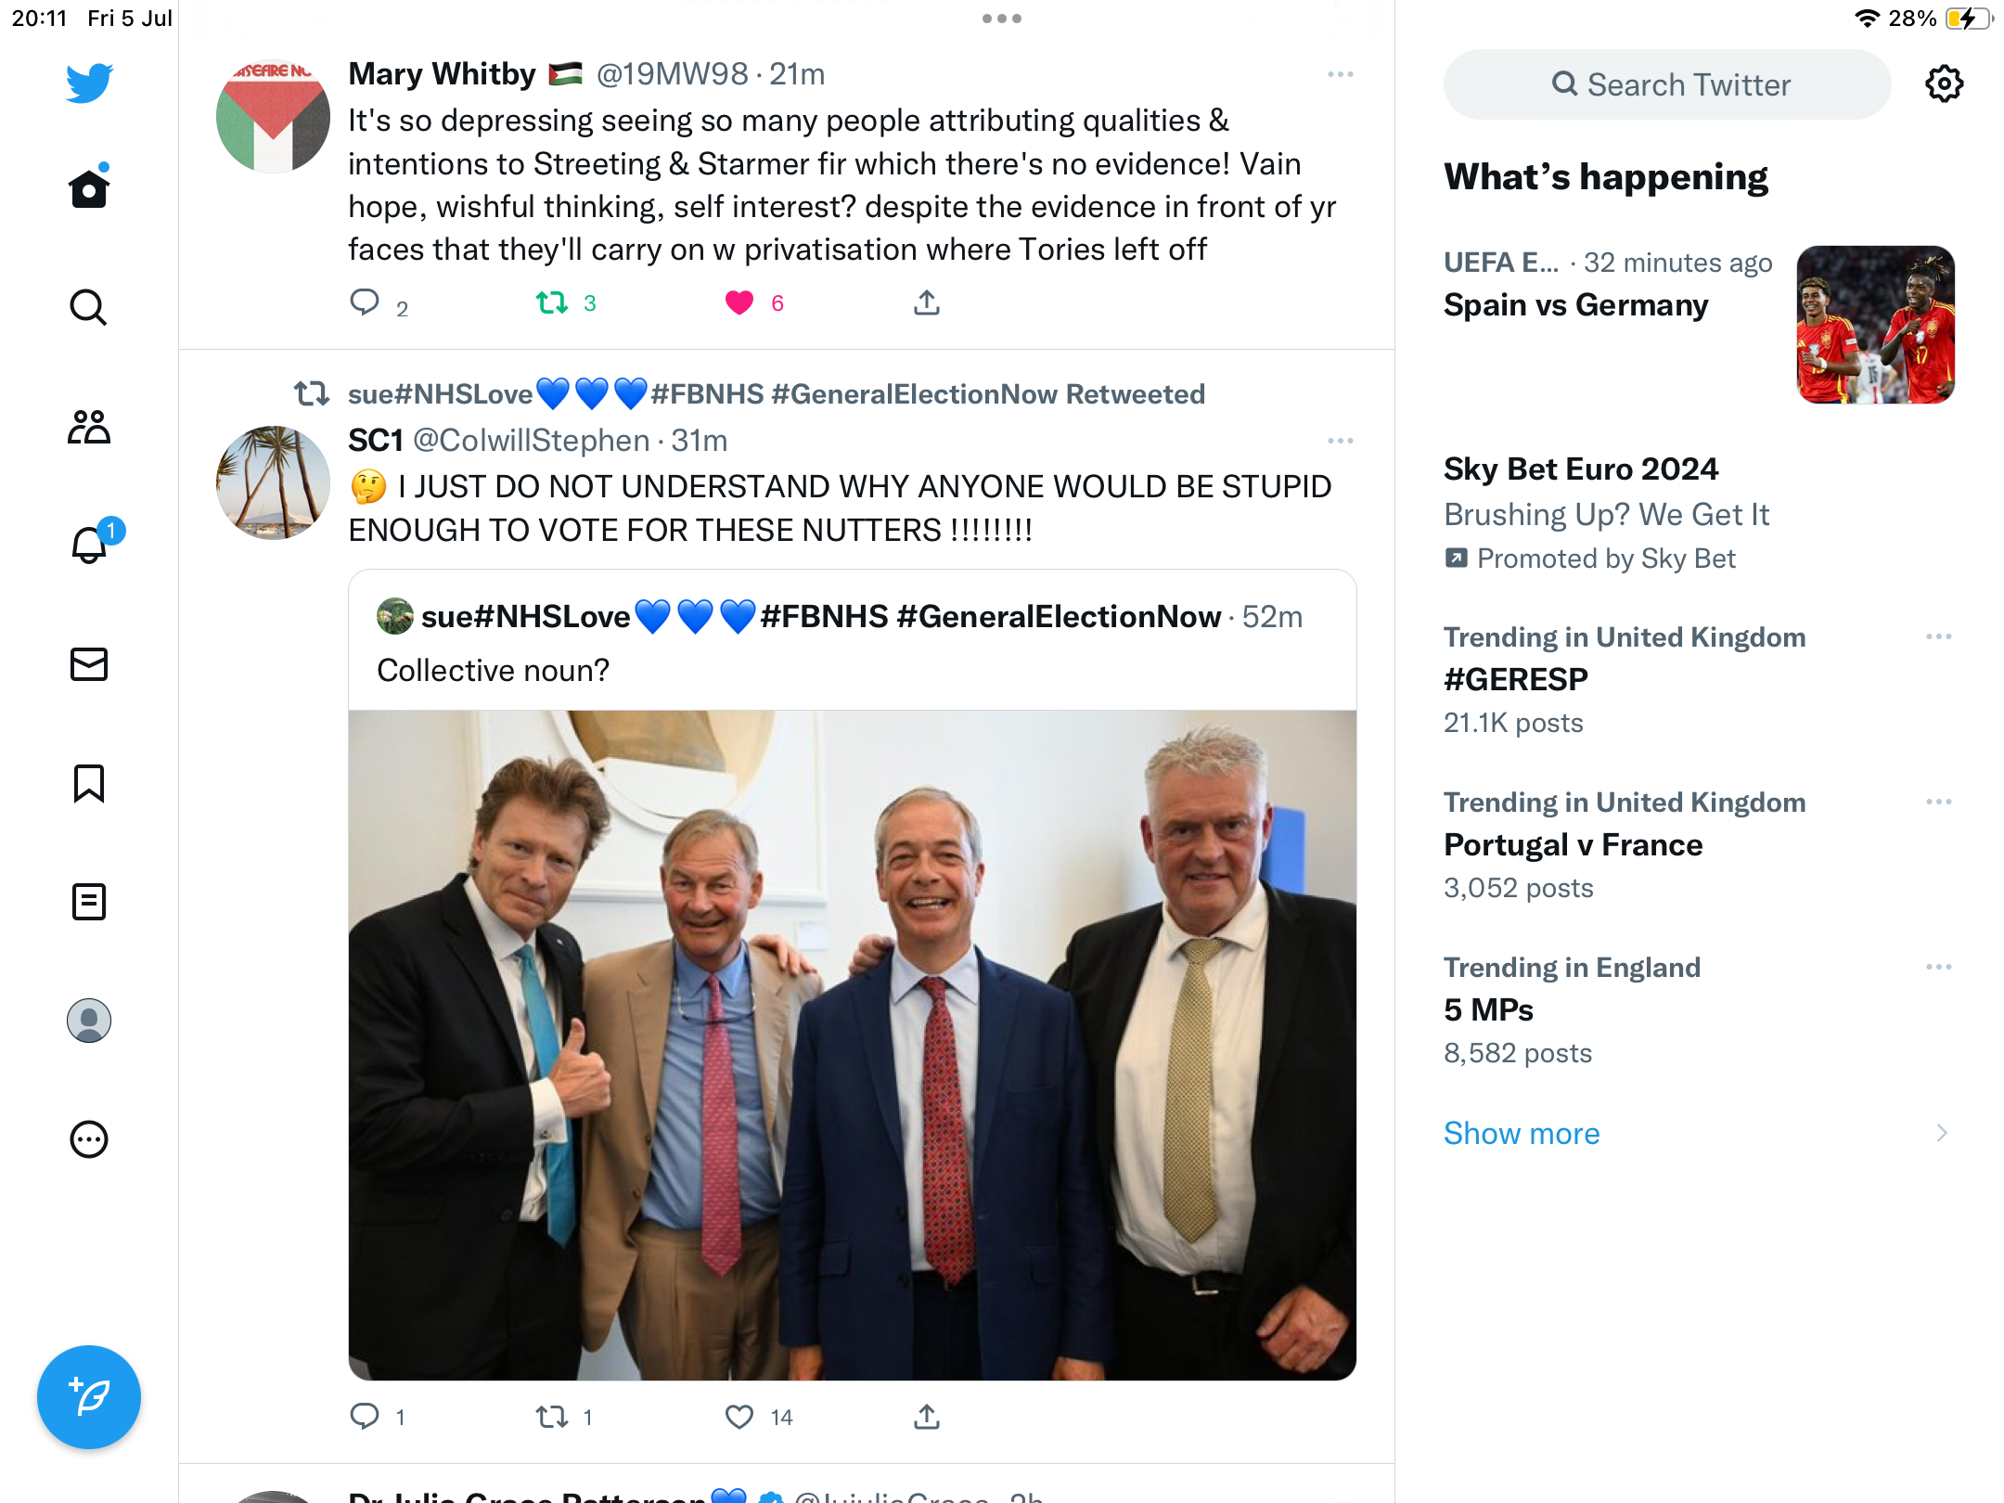The image size is (2004, 1503).
Task: Like SC1's tweet with heart icon
Action: [739, 1417]
